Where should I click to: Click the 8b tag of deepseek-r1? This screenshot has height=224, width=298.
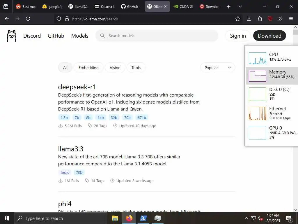tap(88, 118)
